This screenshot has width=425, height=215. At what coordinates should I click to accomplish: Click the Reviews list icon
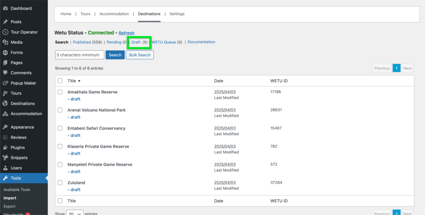point(5,138)
